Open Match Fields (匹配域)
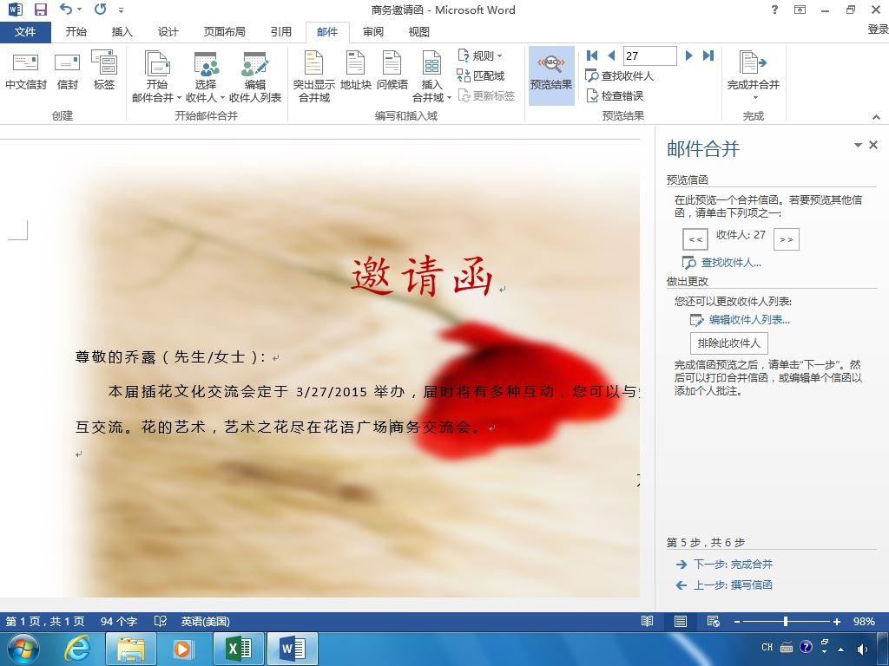The image size is (889, 666). point(481,75)
